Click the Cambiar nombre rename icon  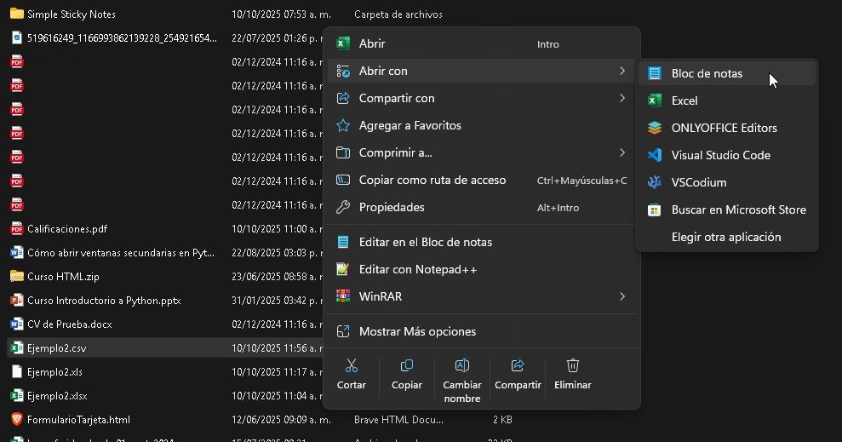pyautogui.click(x=462, y=365)
